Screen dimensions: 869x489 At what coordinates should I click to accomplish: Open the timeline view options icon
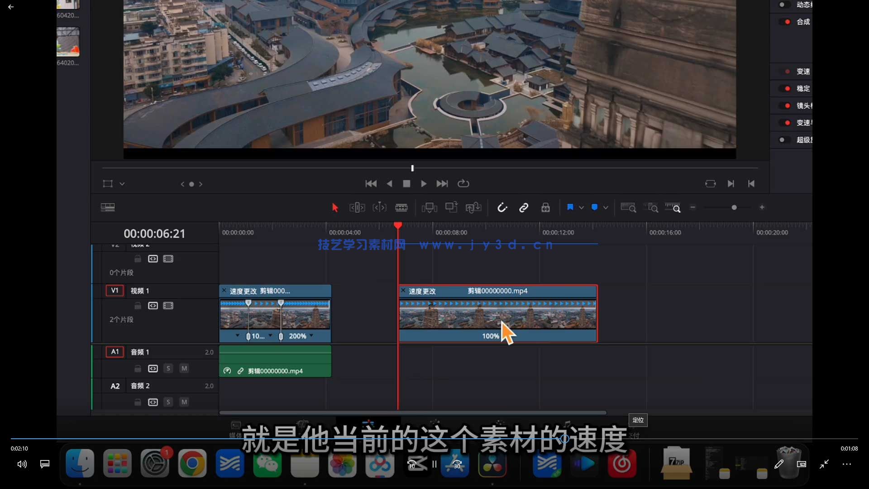[x=107, y=207]
